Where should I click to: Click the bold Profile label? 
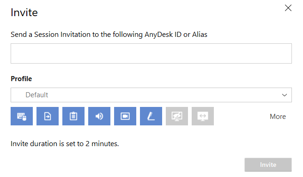21,79
